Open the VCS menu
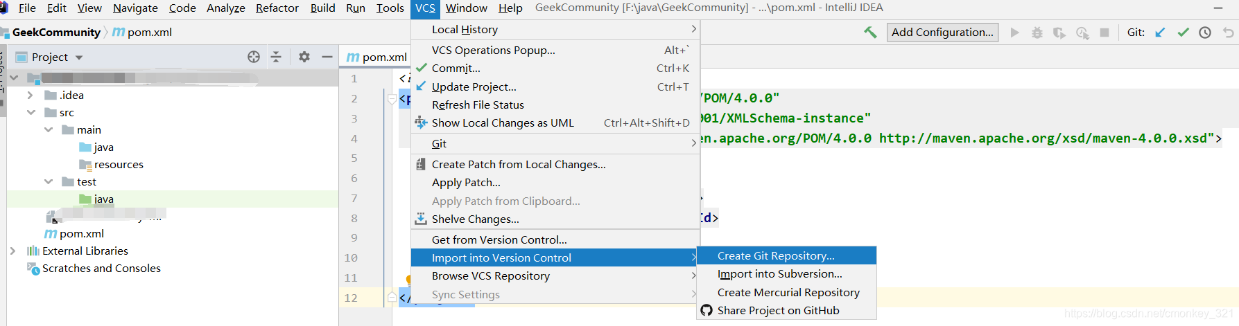Screen dimensions: 1239x326 click(426, 8)
